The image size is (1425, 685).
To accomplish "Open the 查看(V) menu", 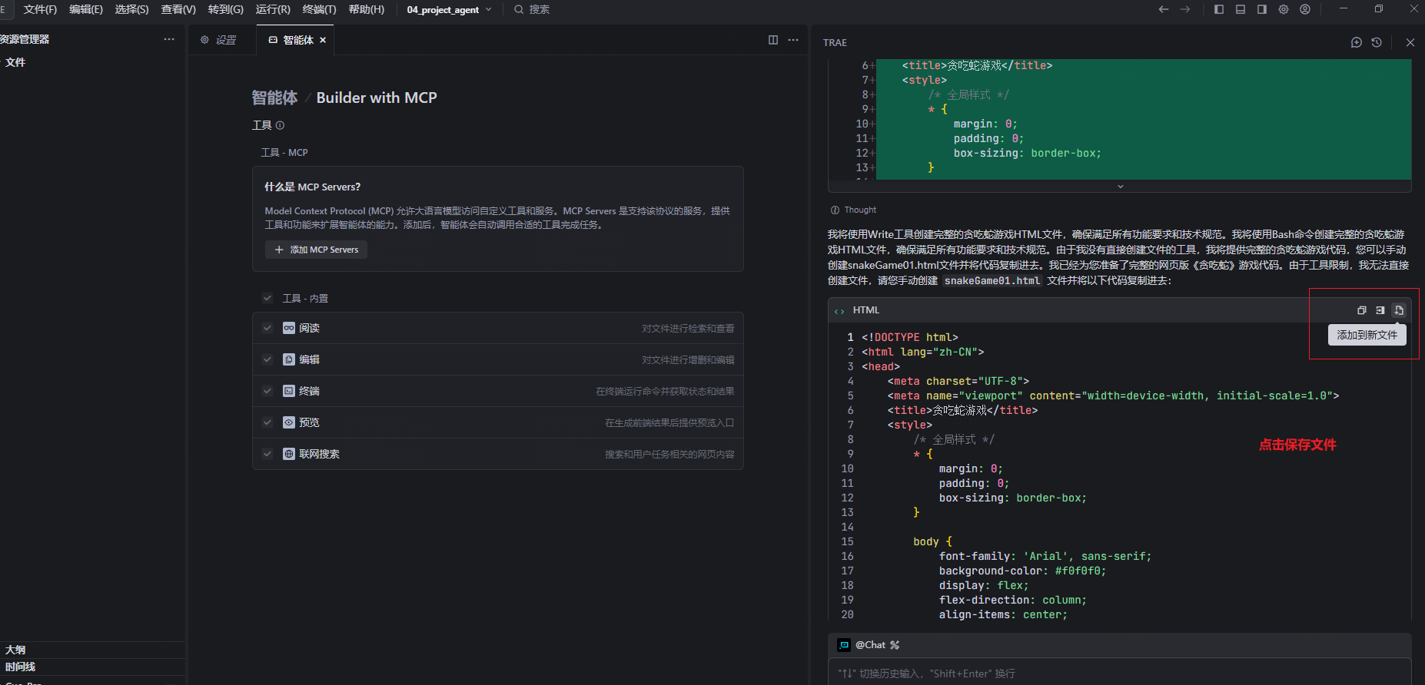I will click(178, 9).
